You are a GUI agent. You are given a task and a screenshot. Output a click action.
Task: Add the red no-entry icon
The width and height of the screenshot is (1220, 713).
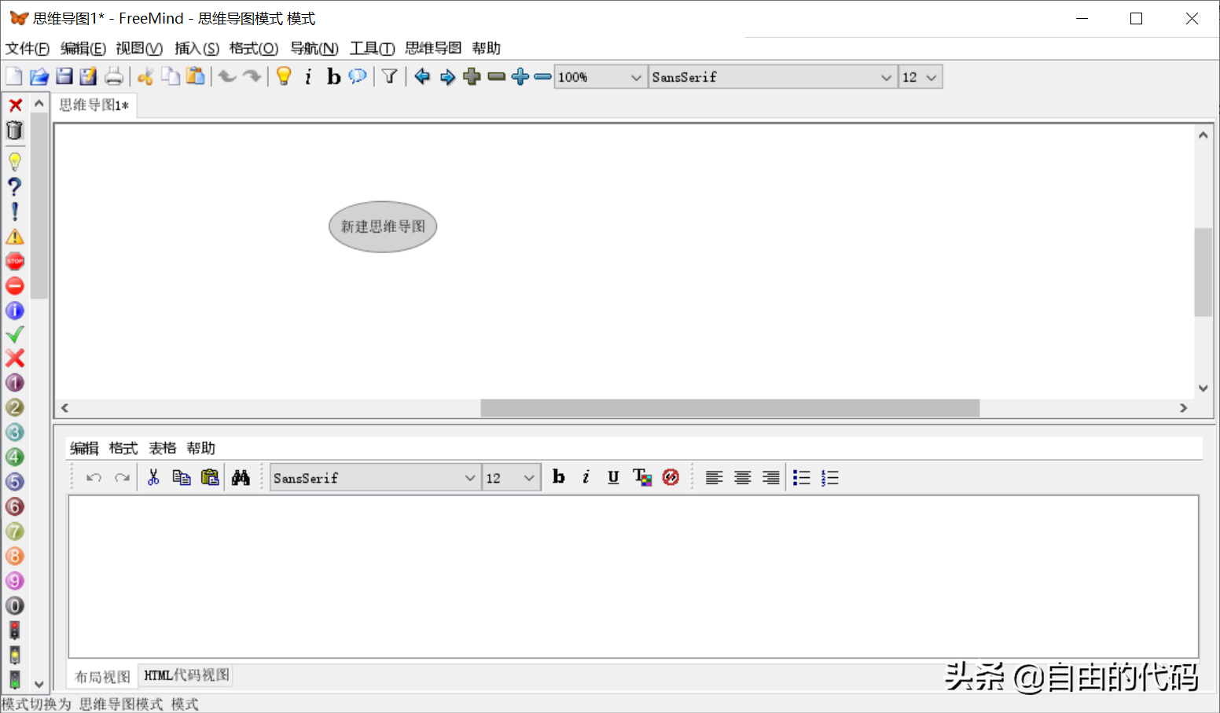[x=15, y=286]
